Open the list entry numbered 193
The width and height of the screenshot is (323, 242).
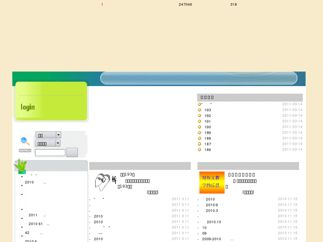[x=207, y=110]
